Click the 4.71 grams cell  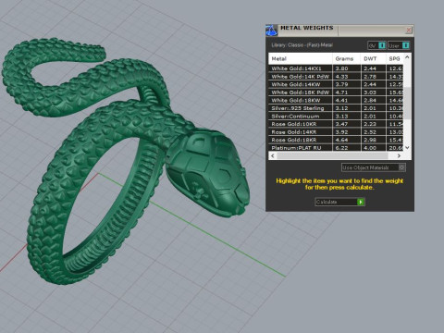pyautogui.click(x=347, y=92)
